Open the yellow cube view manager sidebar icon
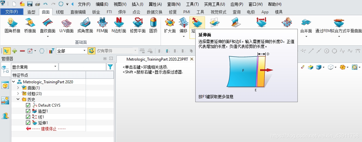The image size is (362, 142). [5, 86]
